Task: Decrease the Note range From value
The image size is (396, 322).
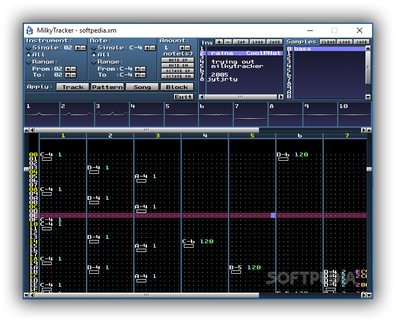Action: tap(143, 69)
